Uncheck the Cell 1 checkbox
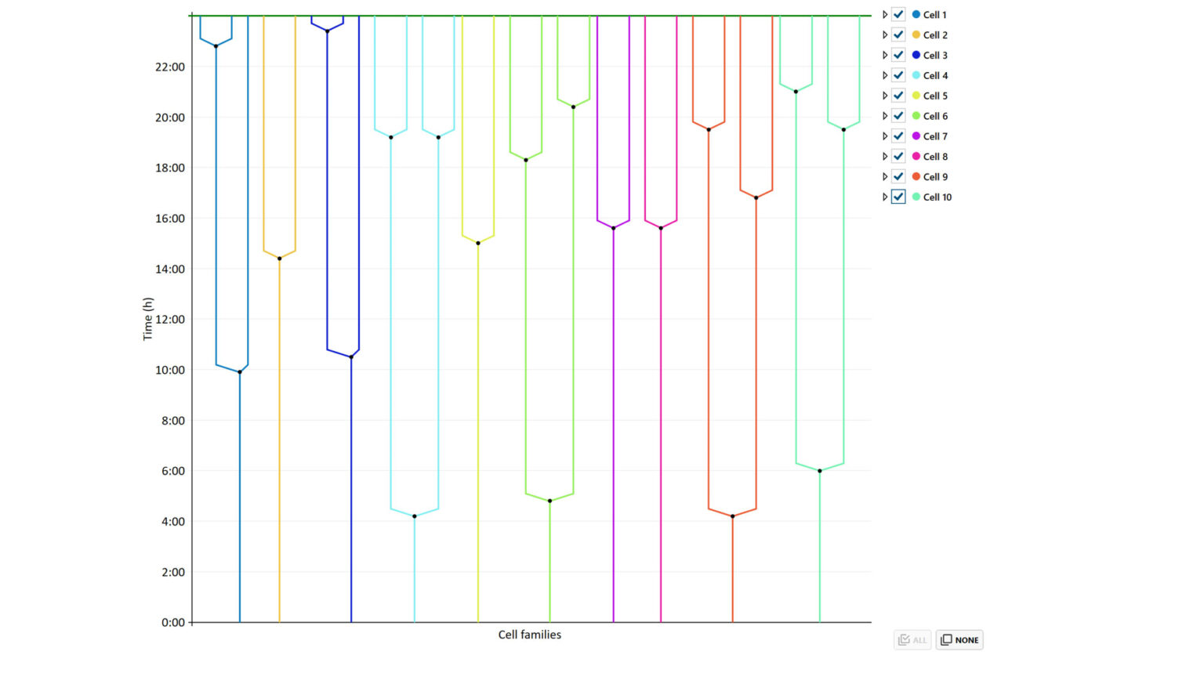This screenshot has width=1204, height=677. coord(898,15)
